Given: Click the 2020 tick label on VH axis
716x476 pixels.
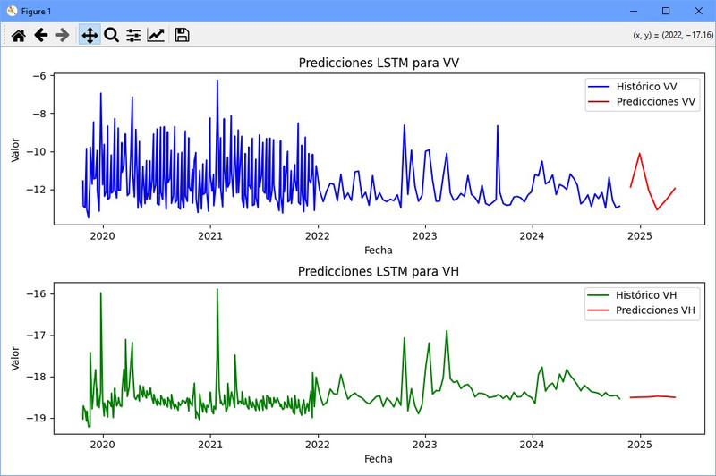Looking at the screenshot, I should (x=103, y=445).
